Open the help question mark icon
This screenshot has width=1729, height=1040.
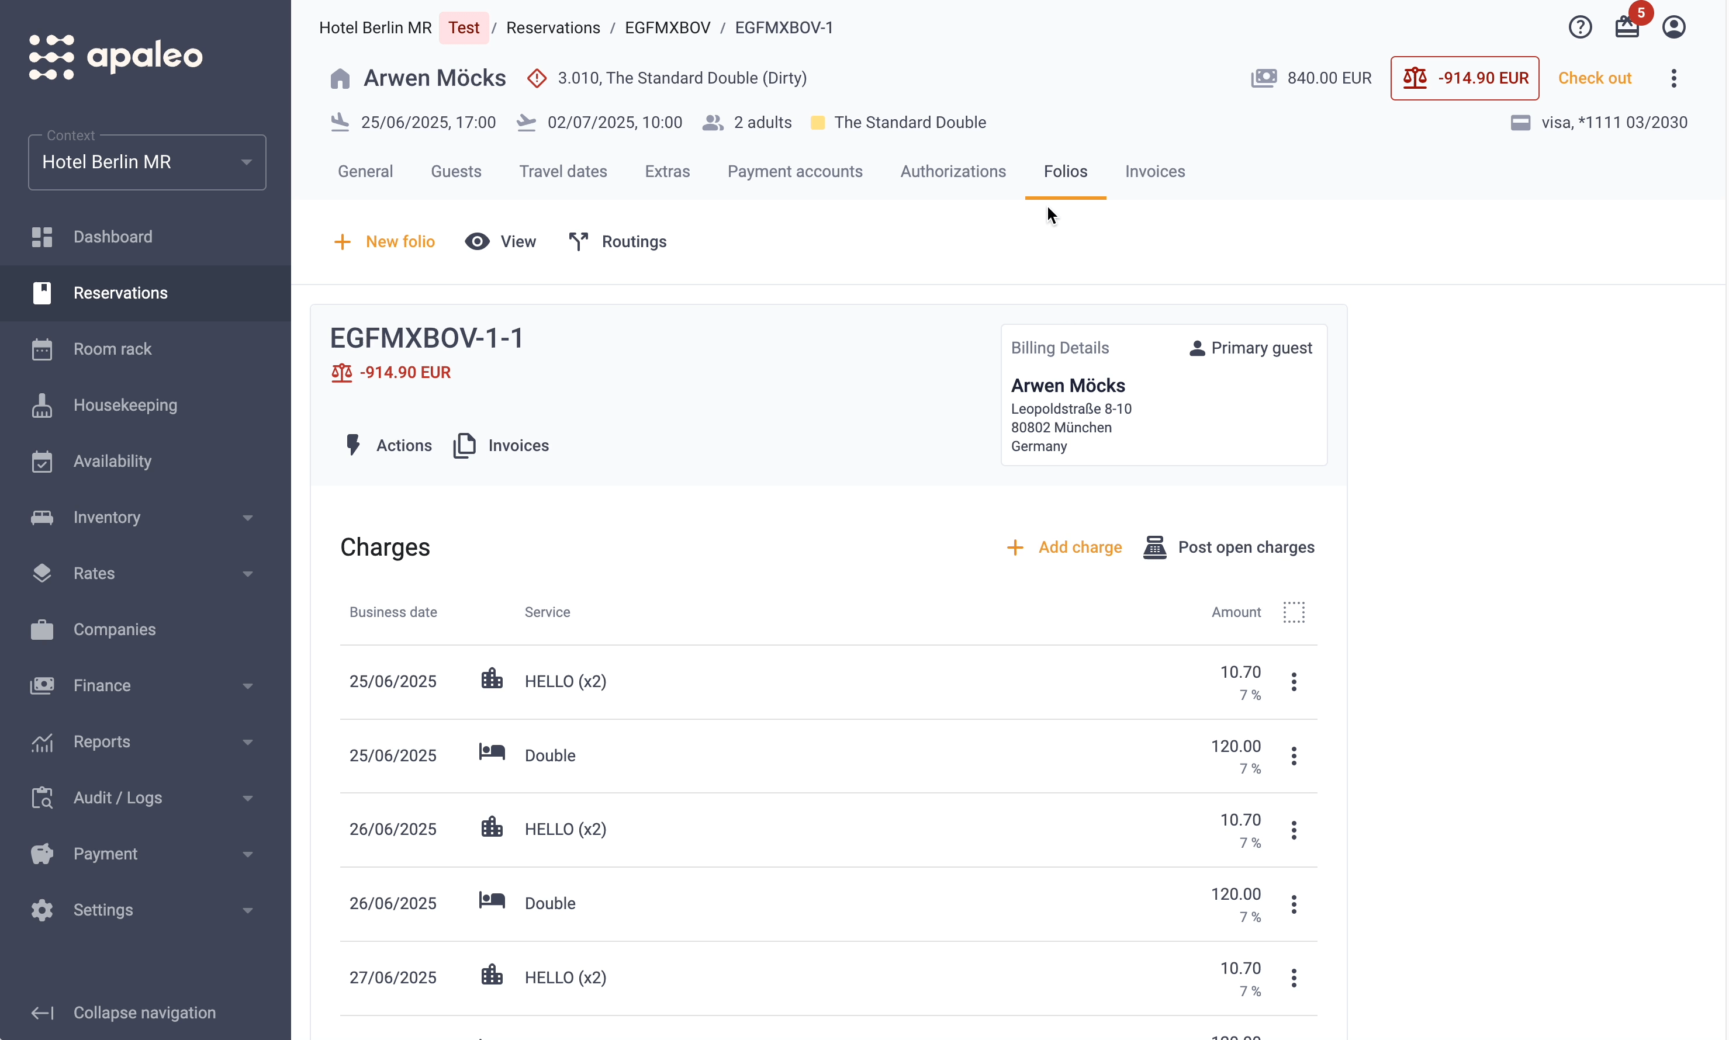click(1580, 27)
